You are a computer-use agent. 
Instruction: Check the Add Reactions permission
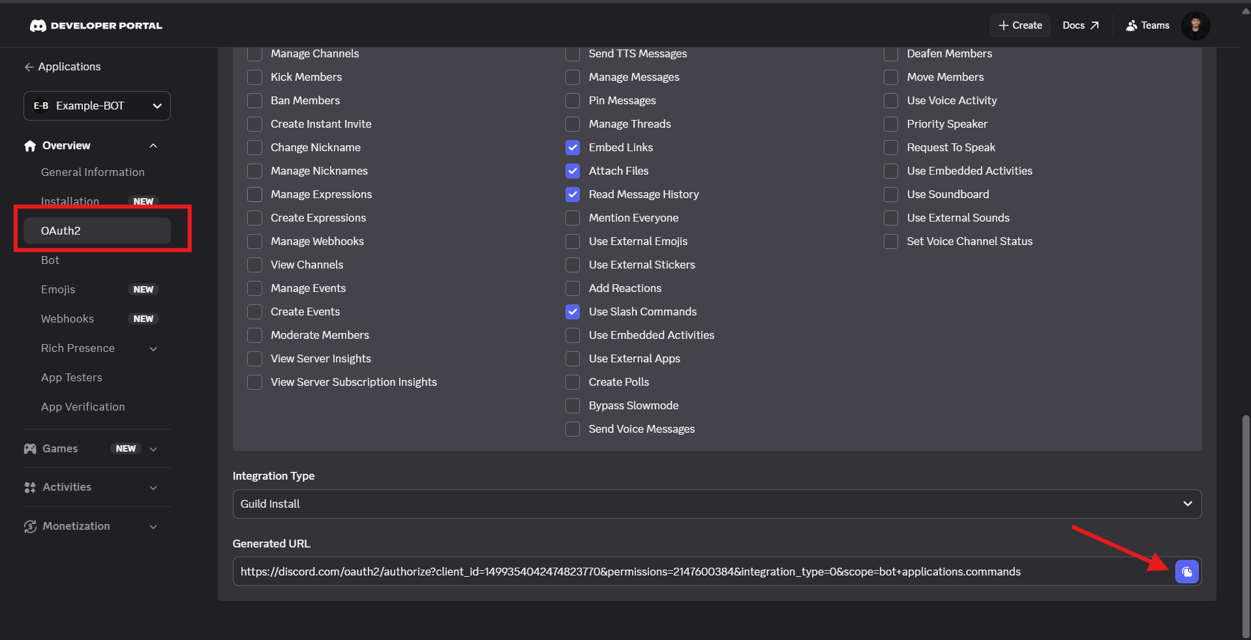click(573, 288)
